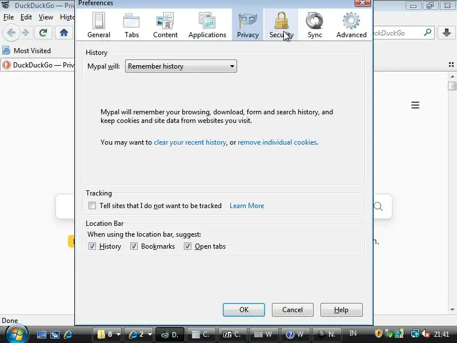Open Most Visited bookmarks folder
This screenshot has width=457, height=343.
(x=26, y=51)
